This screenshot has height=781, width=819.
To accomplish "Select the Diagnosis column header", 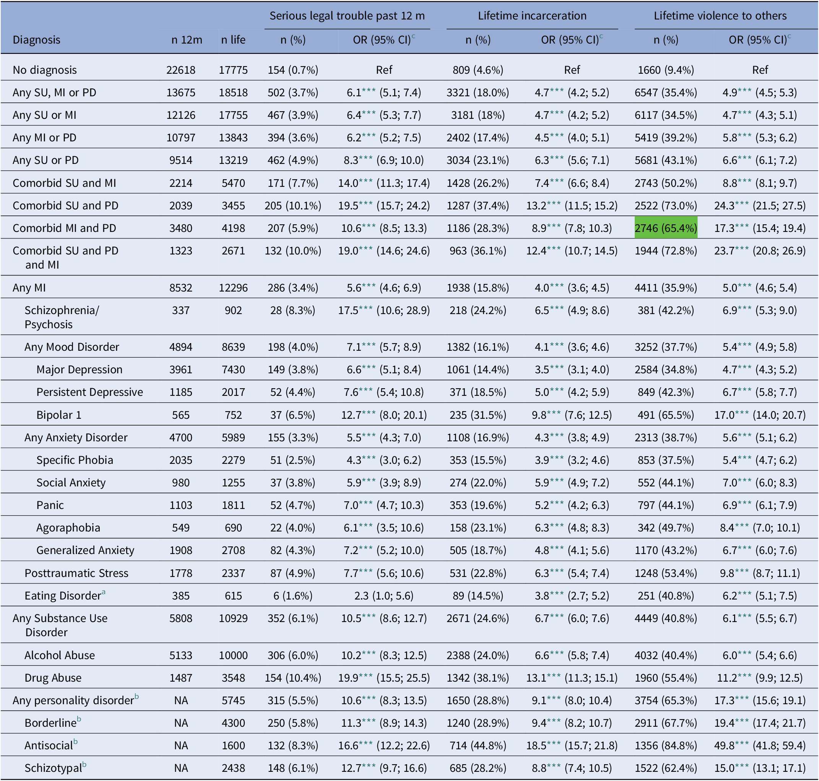I will [36, 40].
